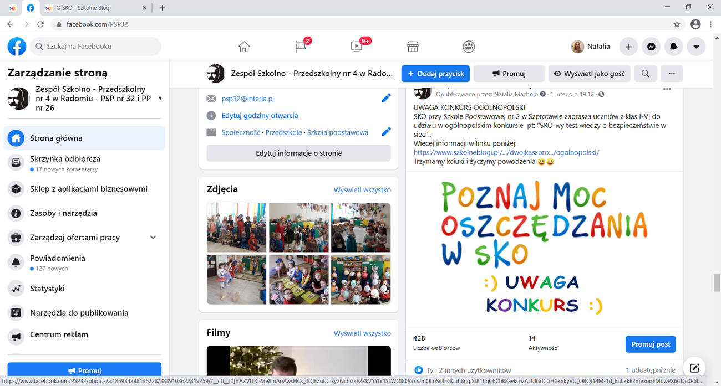Open page header more options ellipsis
721x386 pixels.
click(x=672, y=74)
